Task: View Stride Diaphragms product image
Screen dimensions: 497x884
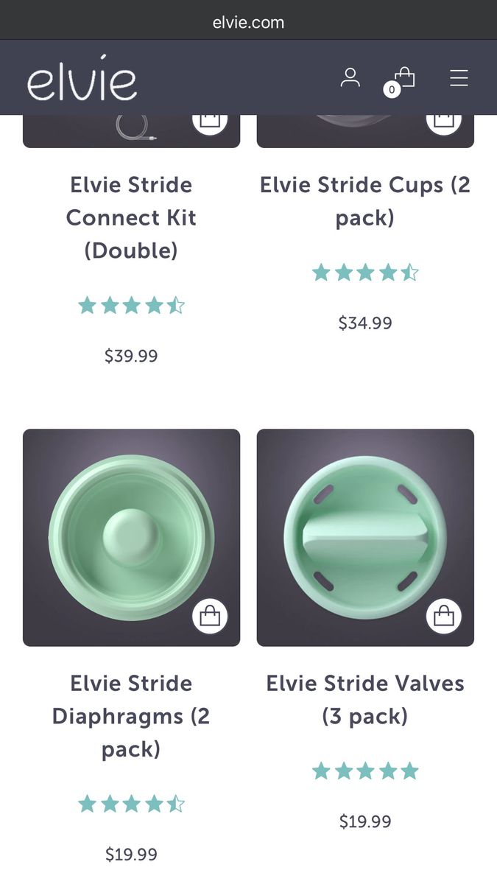Action: [131, 538]
